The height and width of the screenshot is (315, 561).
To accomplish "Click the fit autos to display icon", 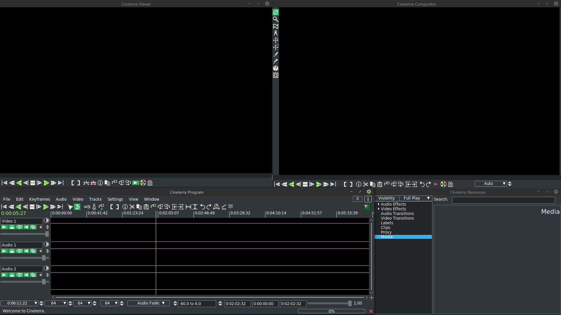I will tap(195, 207).
